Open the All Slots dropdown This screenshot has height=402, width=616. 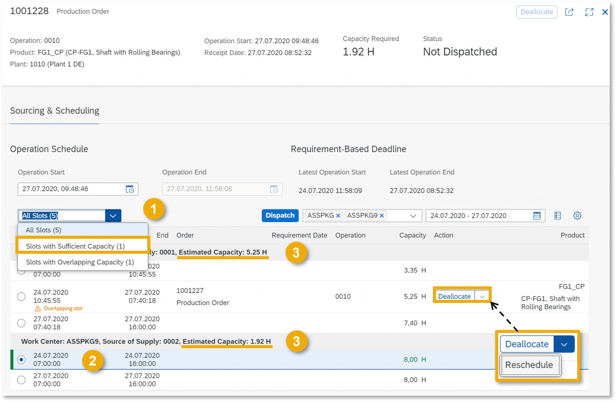(x=113, y=215)
